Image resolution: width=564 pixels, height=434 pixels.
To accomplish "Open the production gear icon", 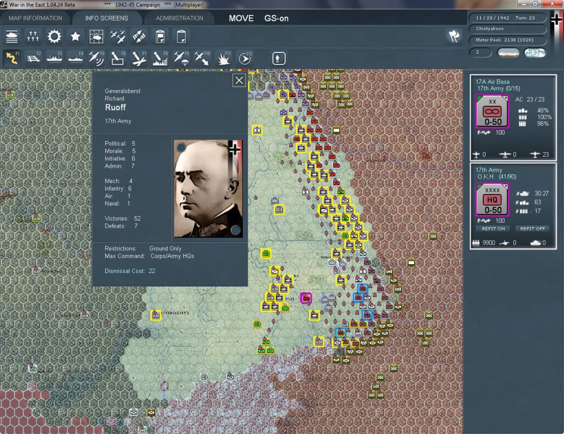I will pyautogui.click(x=55, y=36).
